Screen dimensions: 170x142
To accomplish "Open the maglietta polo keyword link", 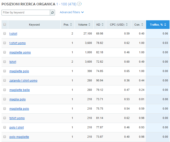I will pyautogui.click(x=19, y=109).
